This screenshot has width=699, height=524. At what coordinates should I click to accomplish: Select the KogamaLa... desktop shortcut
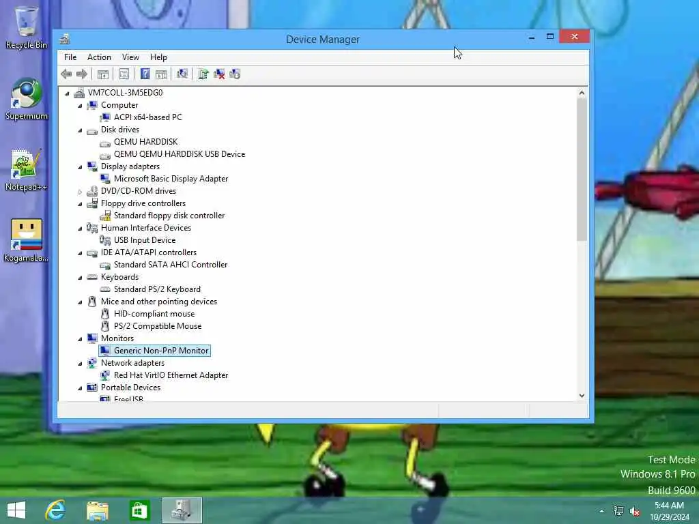click(26, 241)
